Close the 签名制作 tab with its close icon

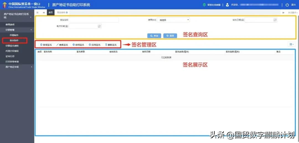67,12
